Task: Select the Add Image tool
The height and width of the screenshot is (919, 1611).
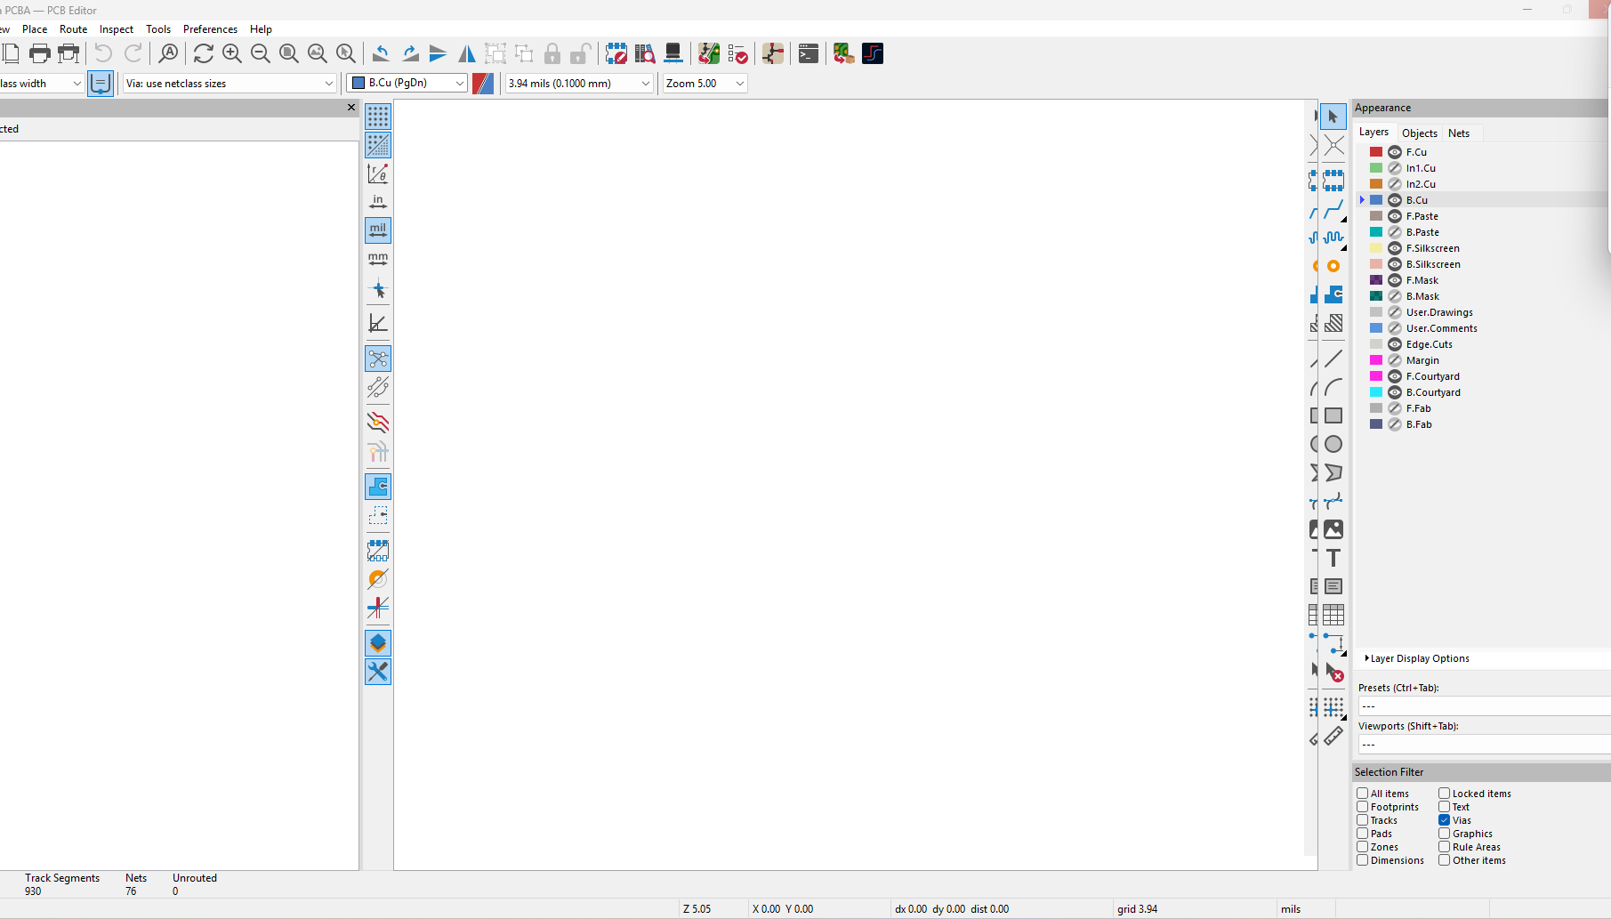Action: [x=1333, y=529]
